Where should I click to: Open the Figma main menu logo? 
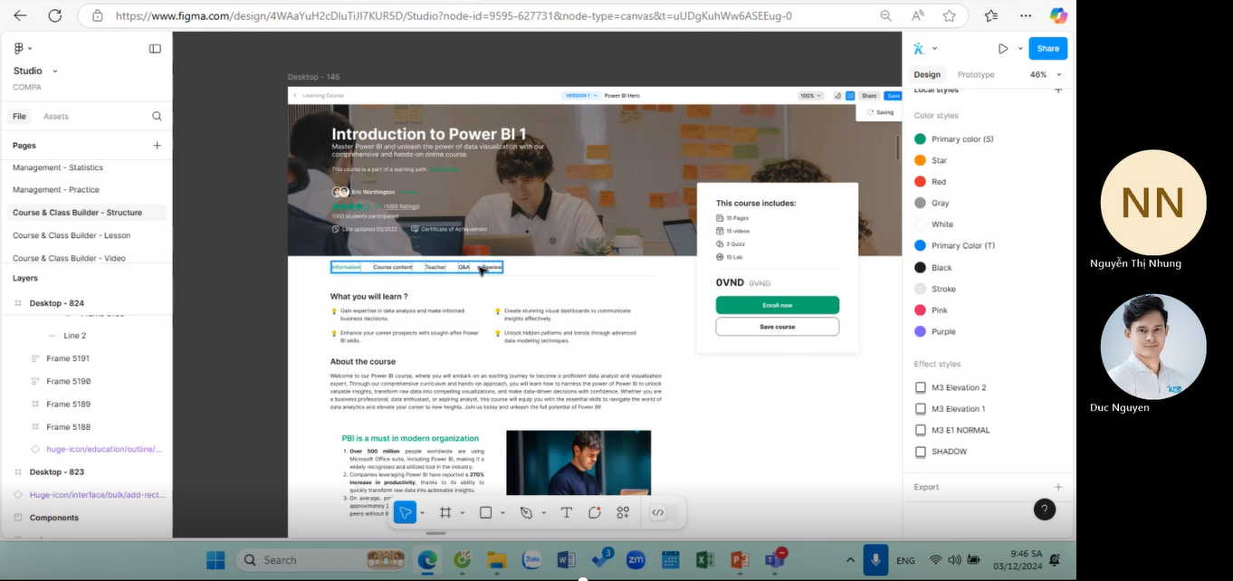coord(19,49)
